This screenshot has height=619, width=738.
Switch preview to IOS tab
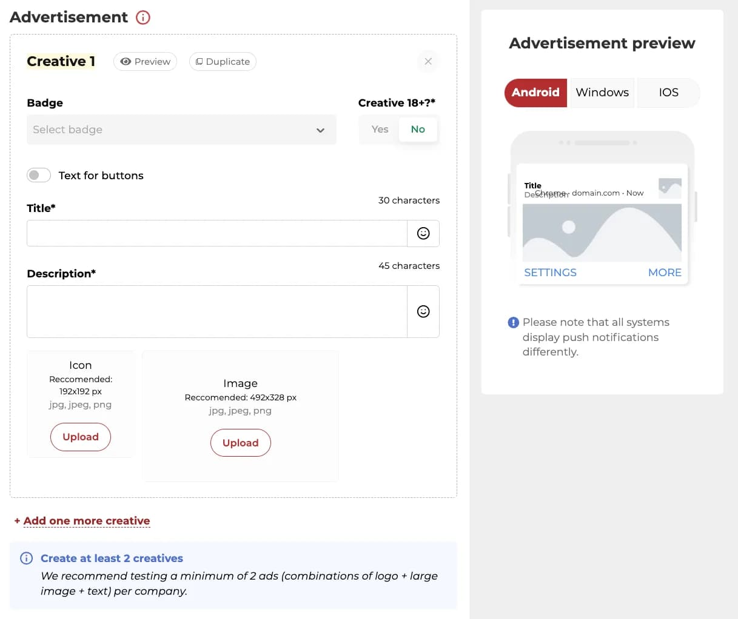pyautogui.click(x=668, y=93)
